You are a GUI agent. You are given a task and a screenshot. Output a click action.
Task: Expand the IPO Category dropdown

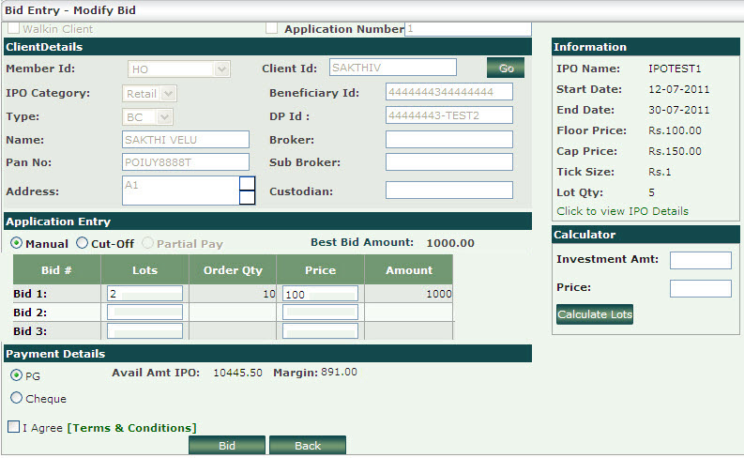point(150,93)
